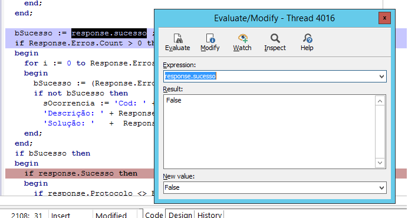This screenshot has height=218, width=418.
Task: Click the Result box scroll down arrow
Action: pyautogui.click(x=380, y=163)
